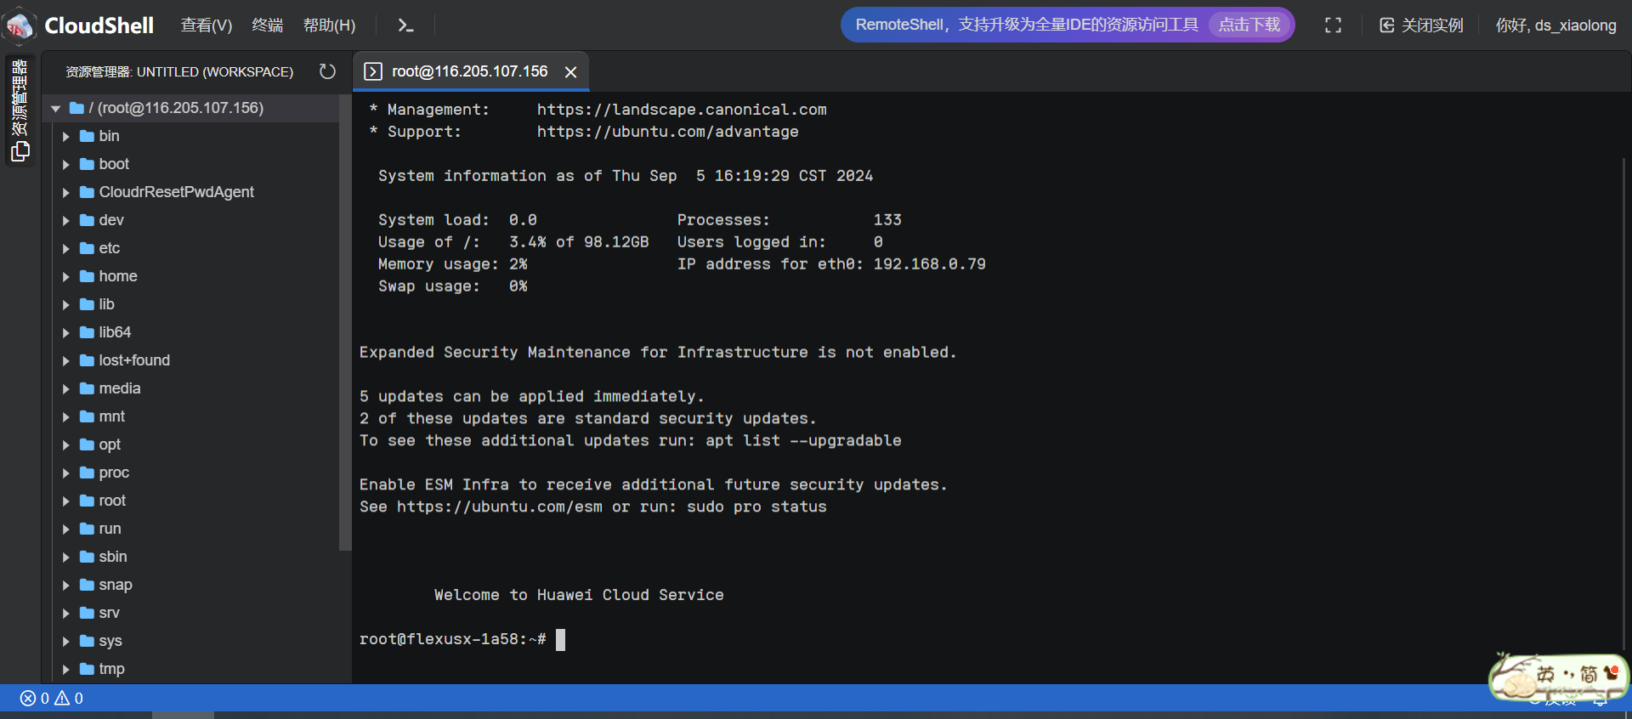
Task: Open the 帮助(H) menu
Action: click(x=329, y=25)
